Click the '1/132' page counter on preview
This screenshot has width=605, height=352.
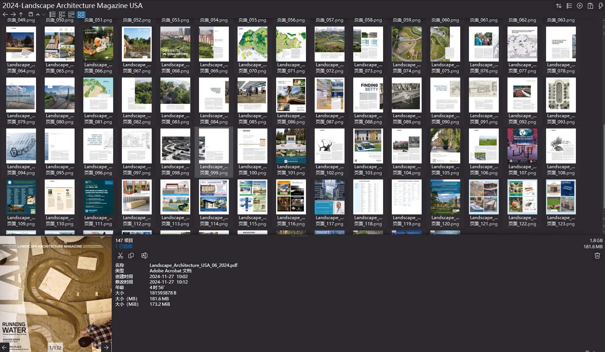click(x=55, y=348)
